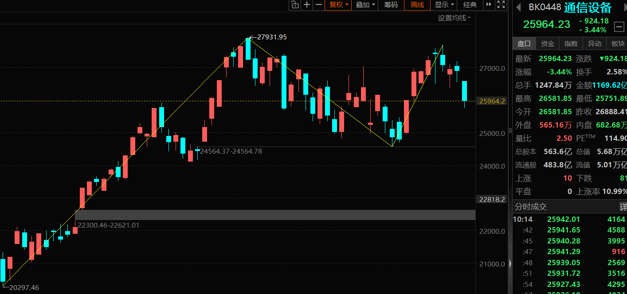The width and height of the screenshot is (627, 294).
Task: Click the 24564.37-24564.78 gap label
Action: point(231,151)
